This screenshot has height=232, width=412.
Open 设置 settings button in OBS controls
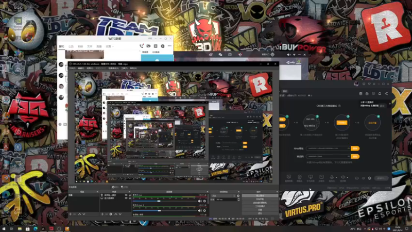260,210
